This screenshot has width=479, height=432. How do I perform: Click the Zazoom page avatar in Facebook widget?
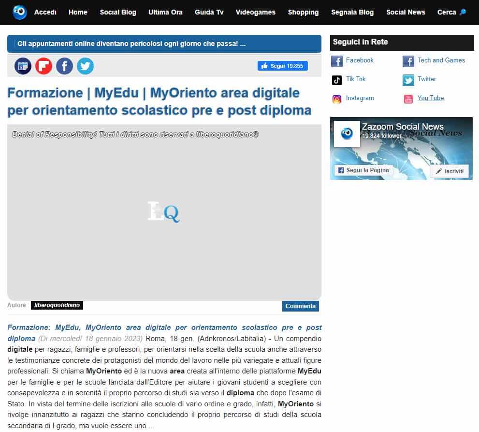(347, 134)
